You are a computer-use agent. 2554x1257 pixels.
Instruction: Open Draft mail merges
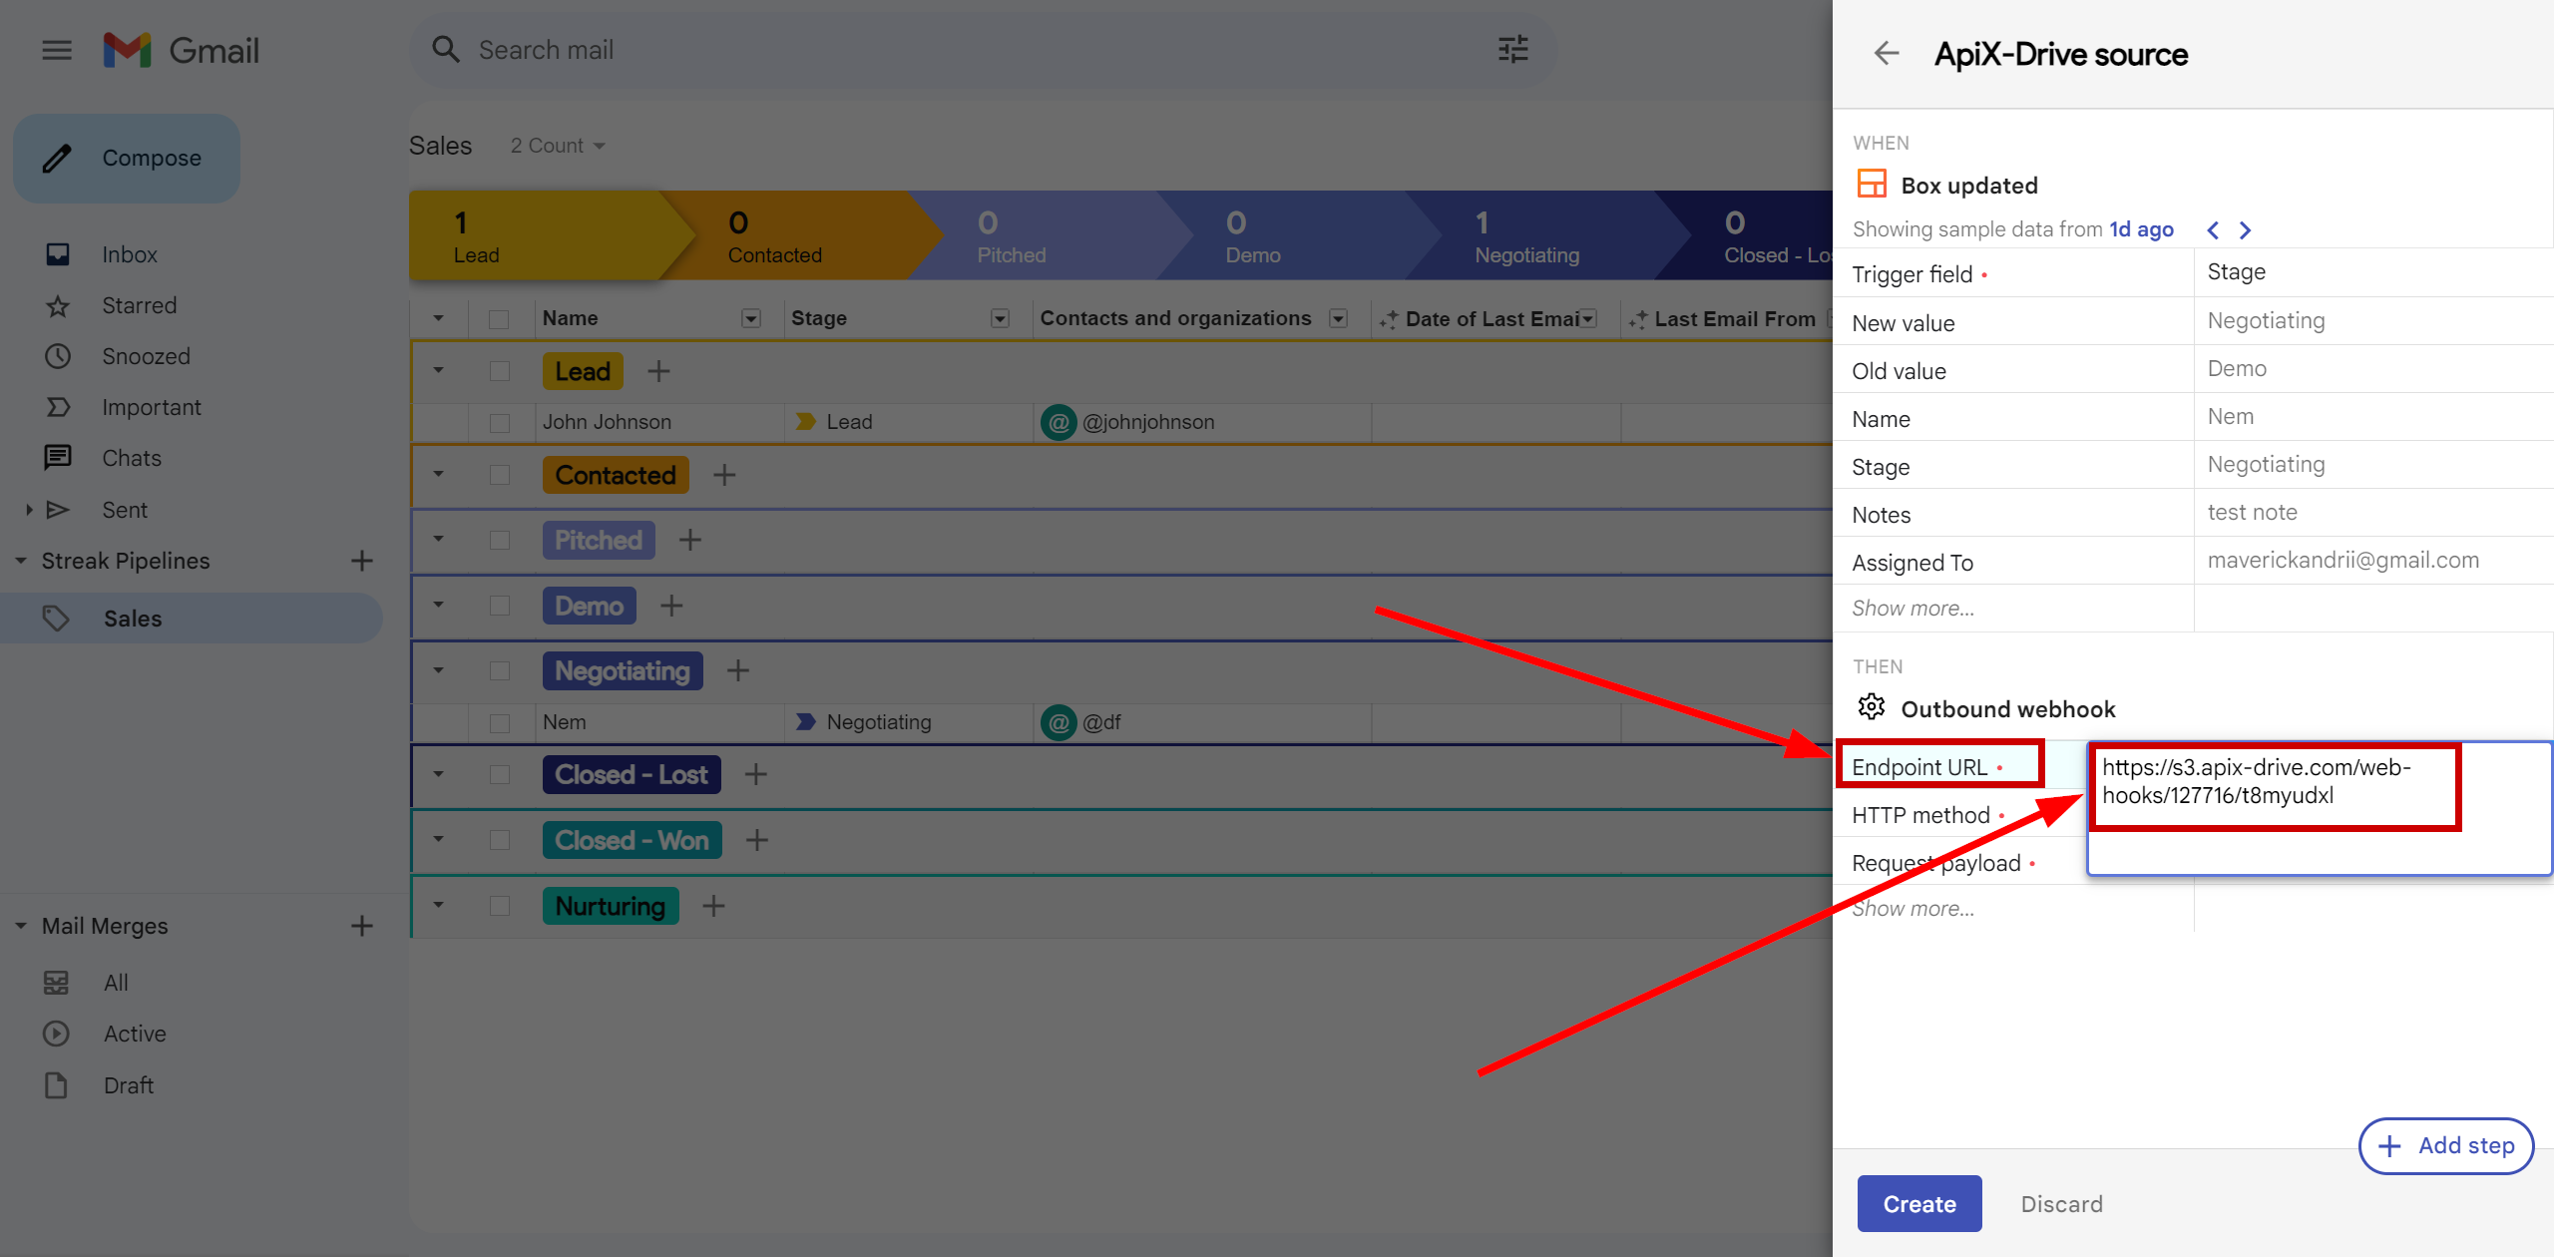click(129, 1085)
